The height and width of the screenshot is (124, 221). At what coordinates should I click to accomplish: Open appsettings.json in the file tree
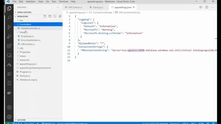pos(28,64)
